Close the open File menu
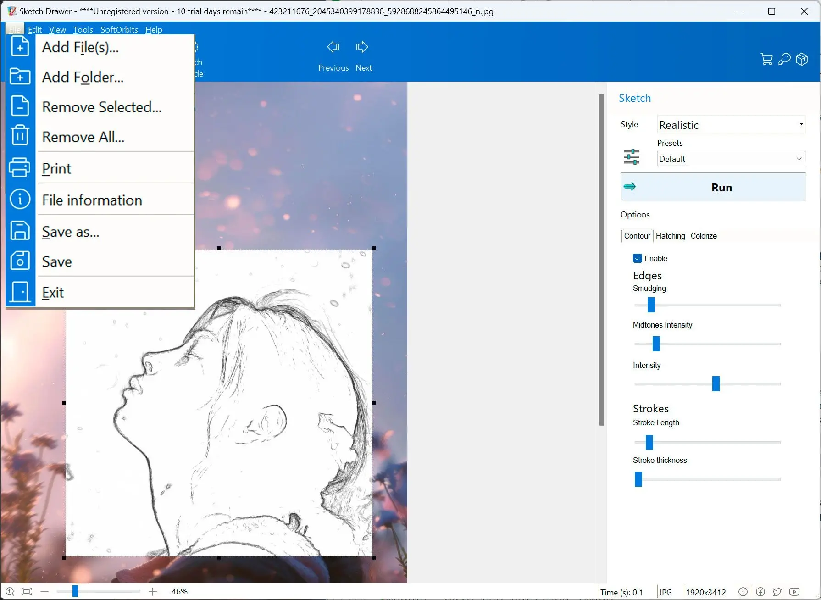 (x=15, y=29)
